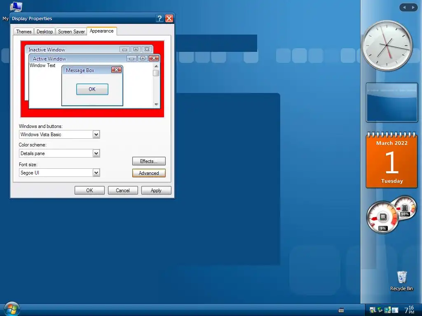422x316 pixels.
Task: Click the preview scrollbar down arrow
Action: [x=156, y=104]
